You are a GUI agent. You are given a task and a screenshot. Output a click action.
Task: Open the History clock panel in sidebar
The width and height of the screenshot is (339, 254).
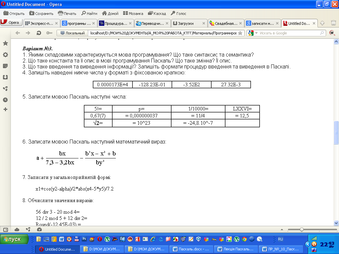pos(5,100)
